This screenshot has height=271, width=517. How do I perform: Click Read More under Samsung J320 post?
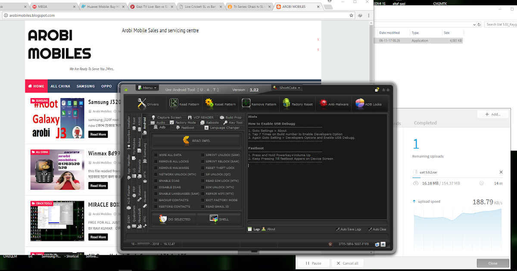[98, 134]
